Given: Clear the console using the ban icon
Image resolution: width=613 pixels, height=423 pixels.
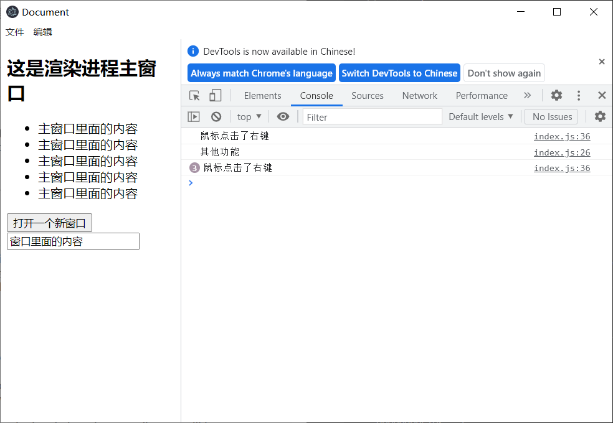Looking at the screenshot, I should coord(216,116).
